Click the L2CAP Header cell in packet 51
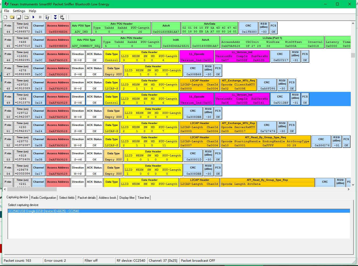Viewport: 358px width, 266px height. [x=200, y=127]
